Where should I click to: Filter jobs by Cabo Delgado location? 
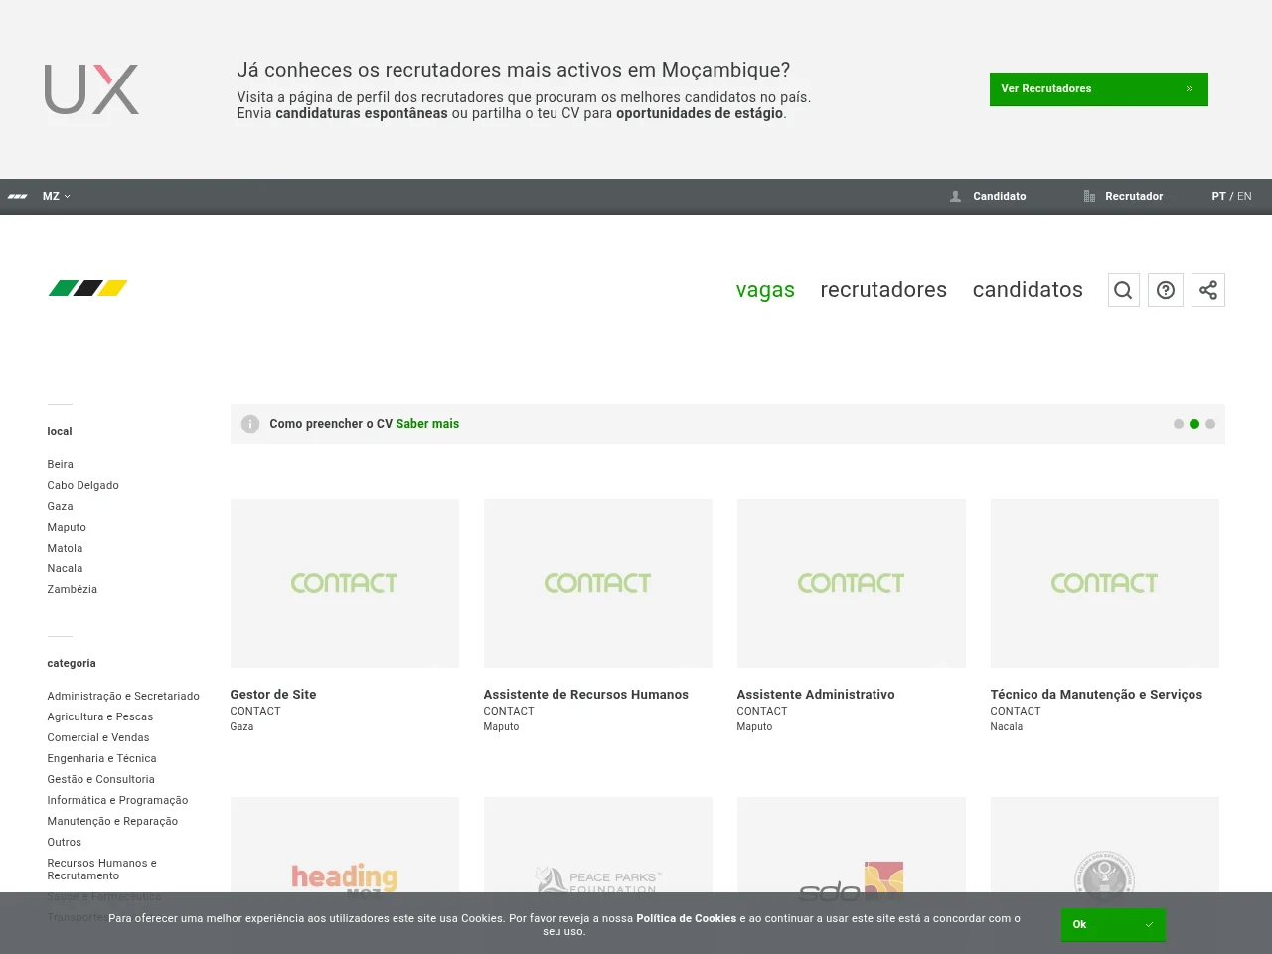point(82,486)
